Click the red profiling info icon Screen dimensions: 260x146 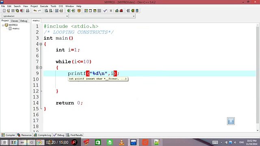pos(121,11)
